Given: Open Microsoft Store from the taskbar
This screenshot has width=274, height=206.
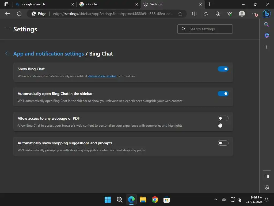Looking at the screenshot, I should [x=166, y=200].
